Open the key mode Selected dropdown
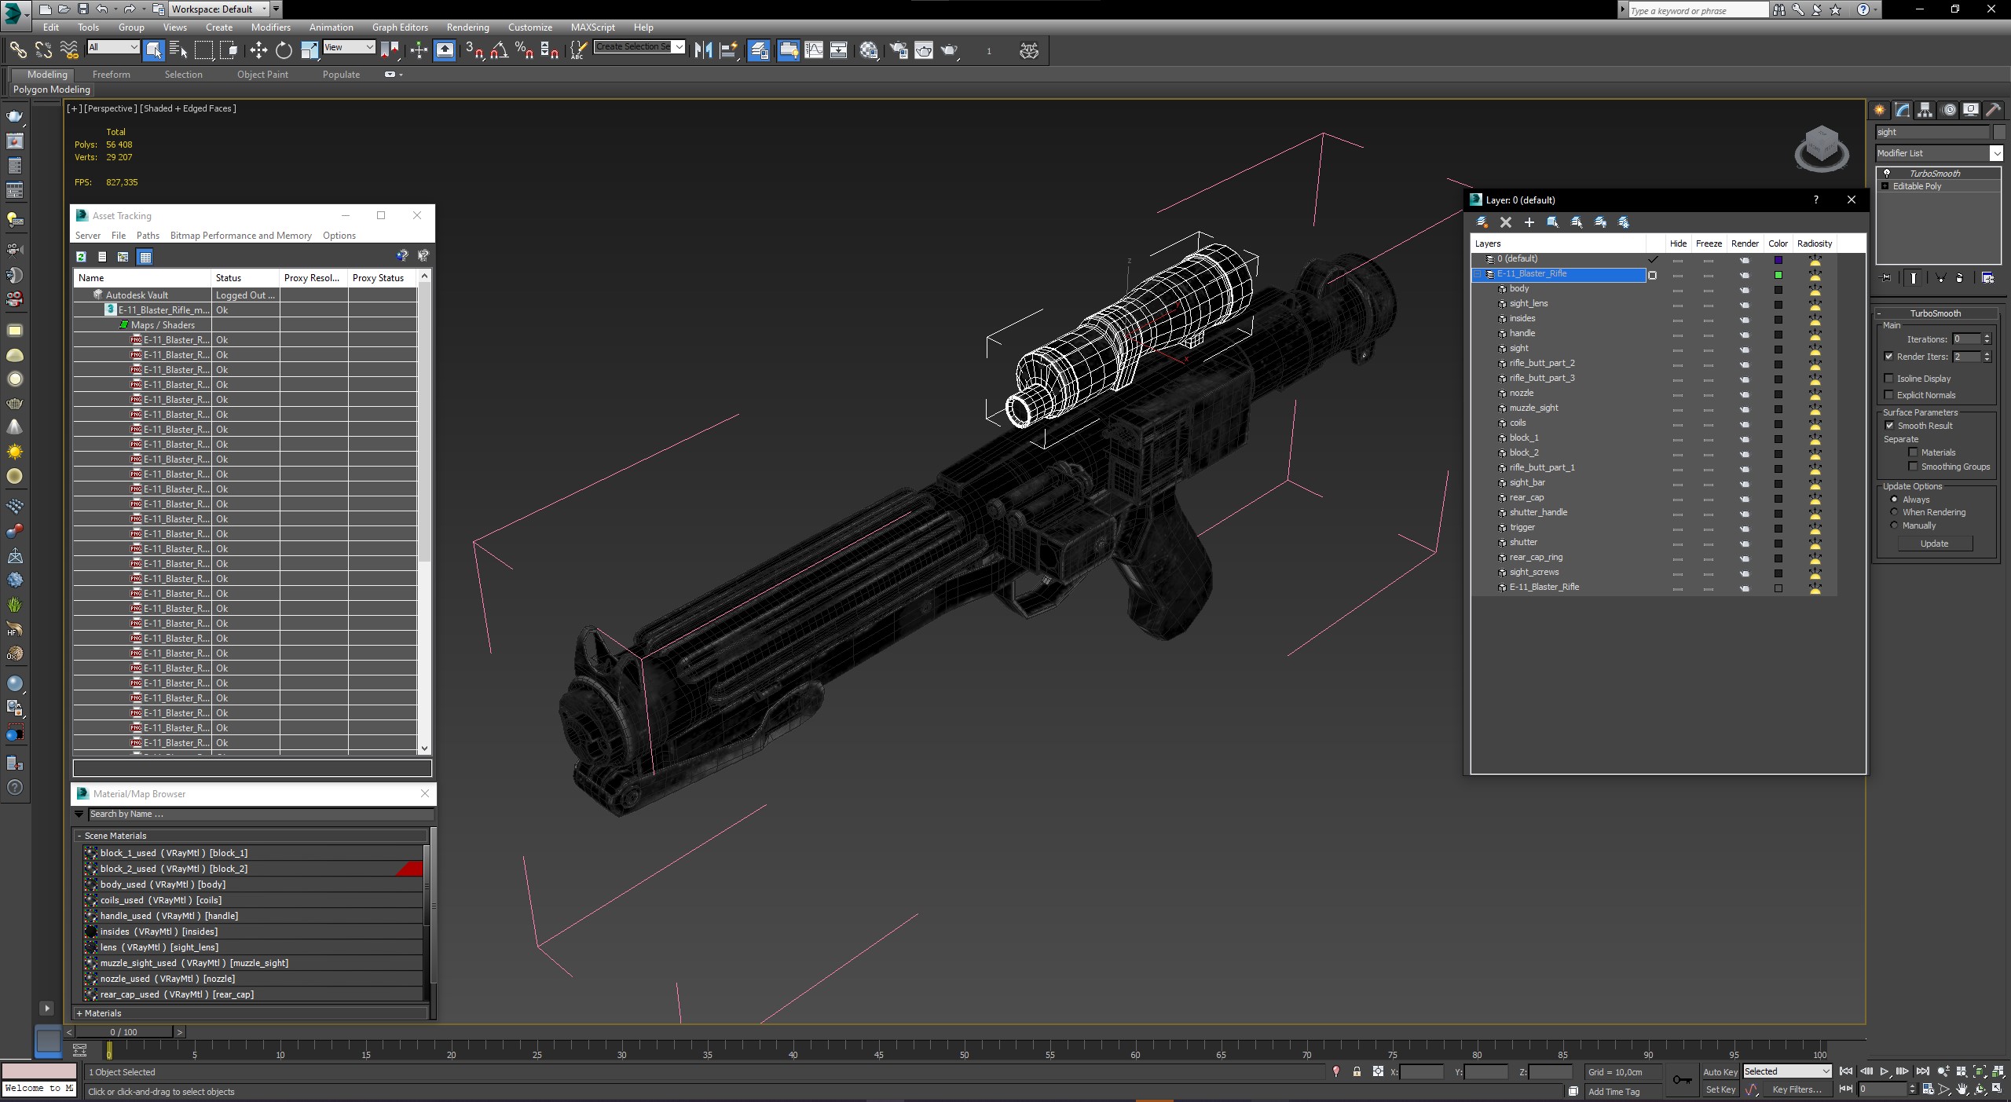2011x1102 pixels. pos(1787,1071)
